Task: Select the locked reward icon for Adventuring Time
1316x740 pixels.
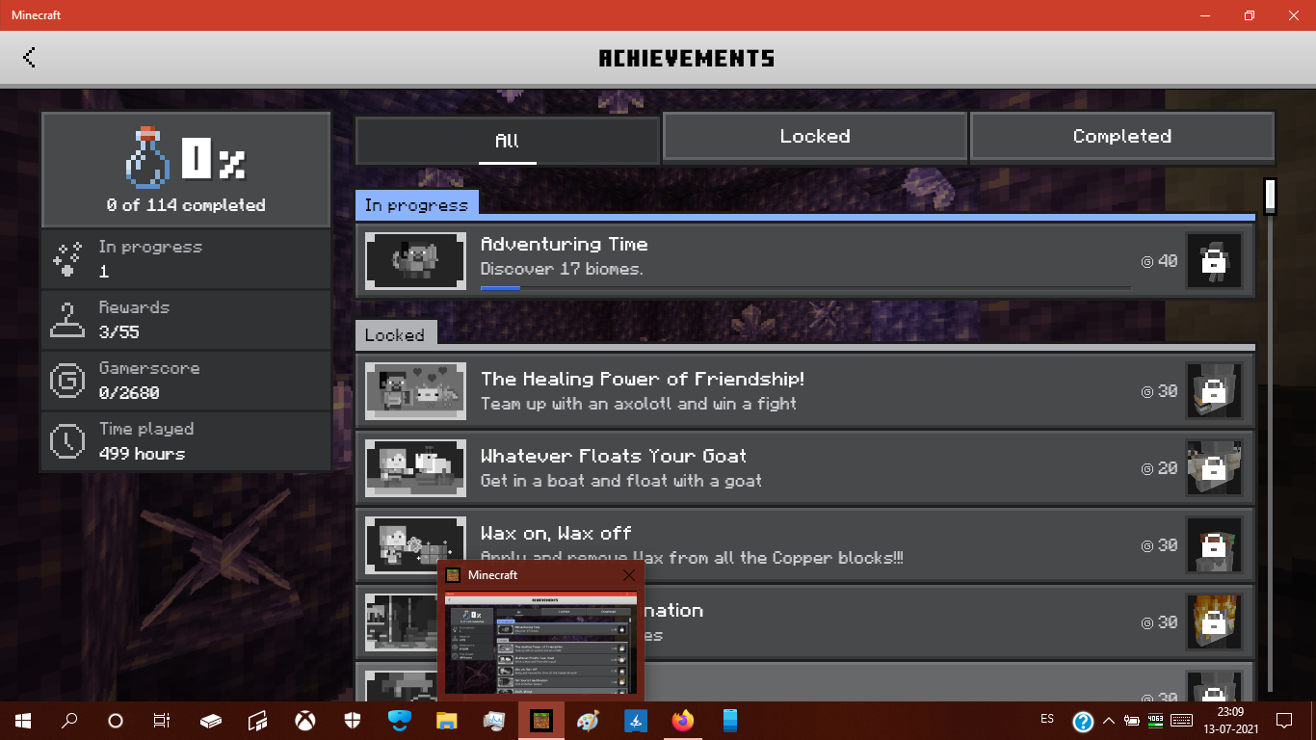Action: point(1214,260)
